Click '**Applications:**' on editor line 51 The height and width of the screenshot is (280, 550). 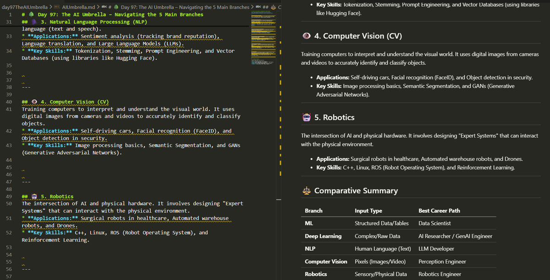(x=53, y=218)
